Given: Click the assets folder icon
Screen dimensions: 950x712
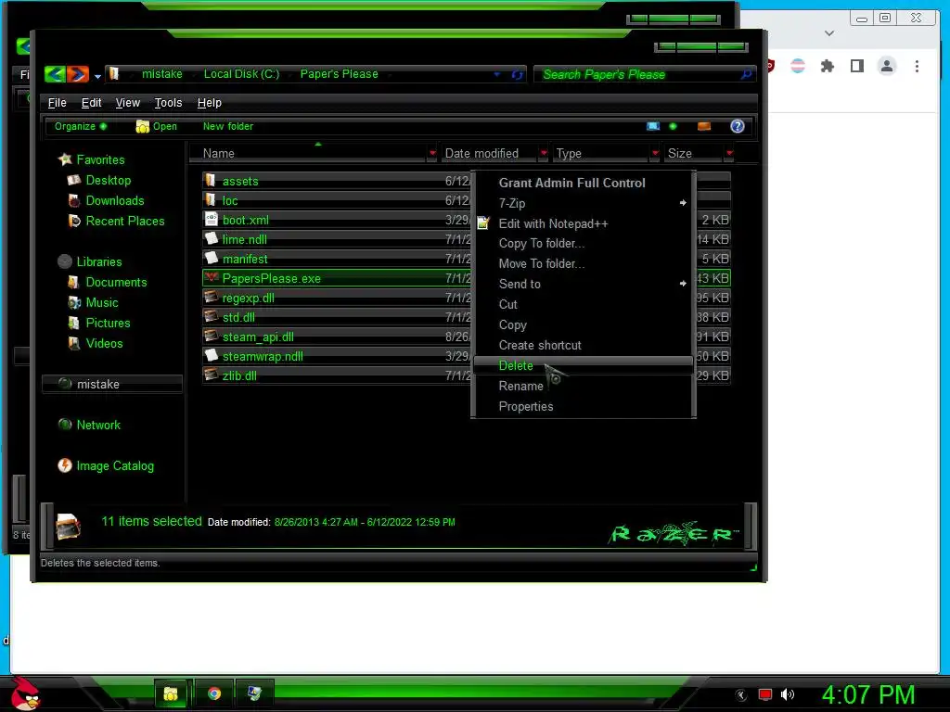Looking at the screenshot, I should click(x=211, y=181).
